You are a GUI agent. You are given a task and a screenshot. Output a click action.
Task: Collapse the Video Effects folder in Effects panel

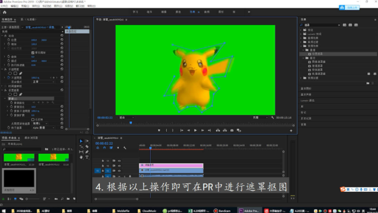tap(301, 46)
